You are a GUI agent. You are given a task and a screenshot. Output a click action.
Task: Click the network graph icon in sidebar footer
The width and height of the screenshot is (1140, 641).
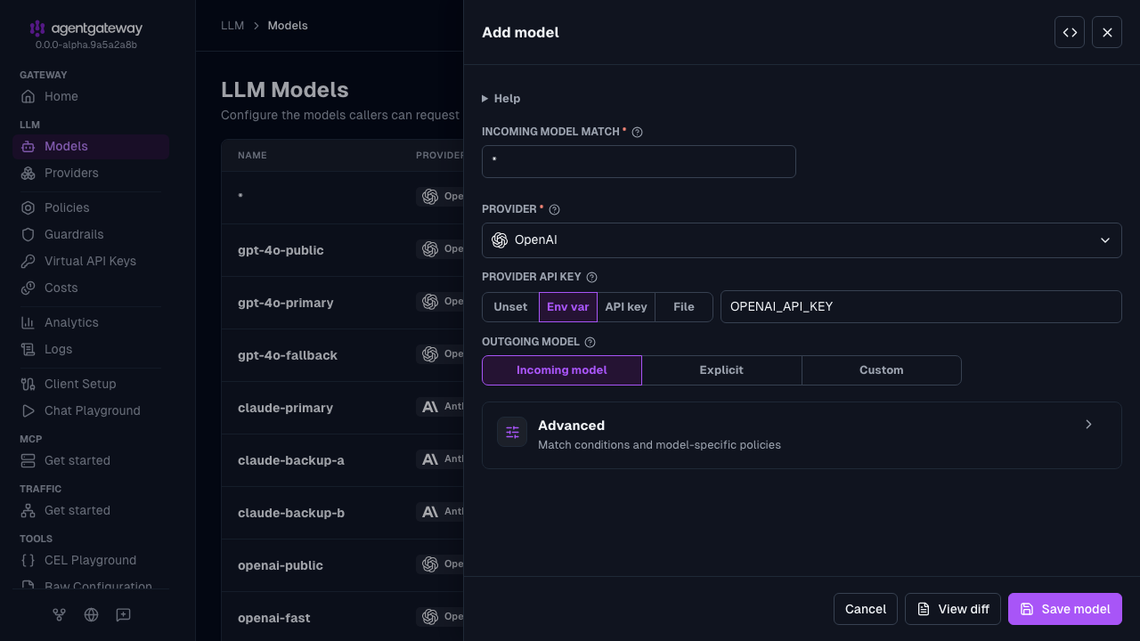click(59, 614)
